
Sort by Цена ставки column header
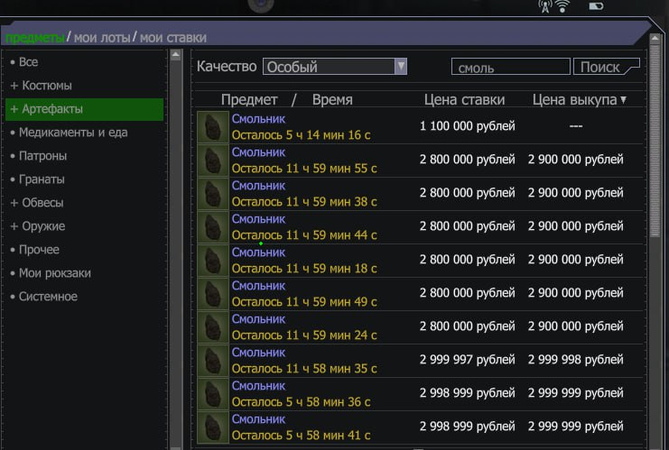pos(464,100)
